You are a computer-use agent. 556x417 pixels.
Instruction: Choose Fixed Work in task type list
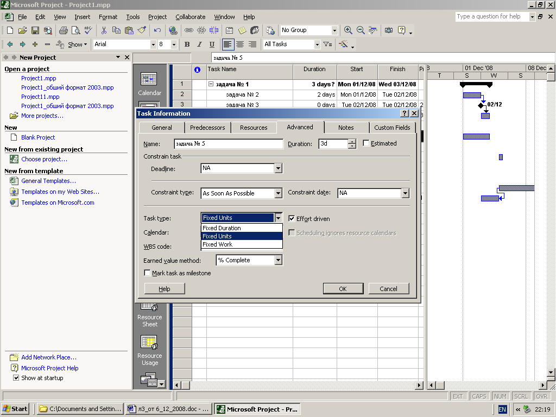(242, 244)
